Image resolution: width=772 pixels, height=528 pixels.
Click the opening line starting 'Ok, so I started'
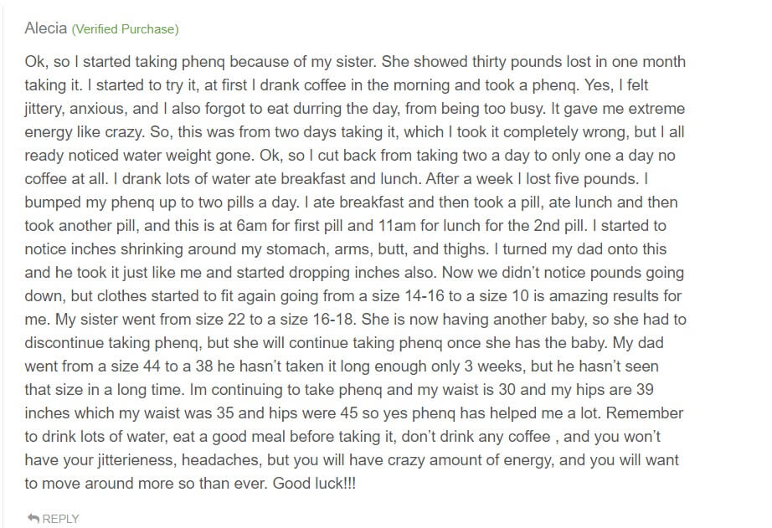click(x=355, y=62)
